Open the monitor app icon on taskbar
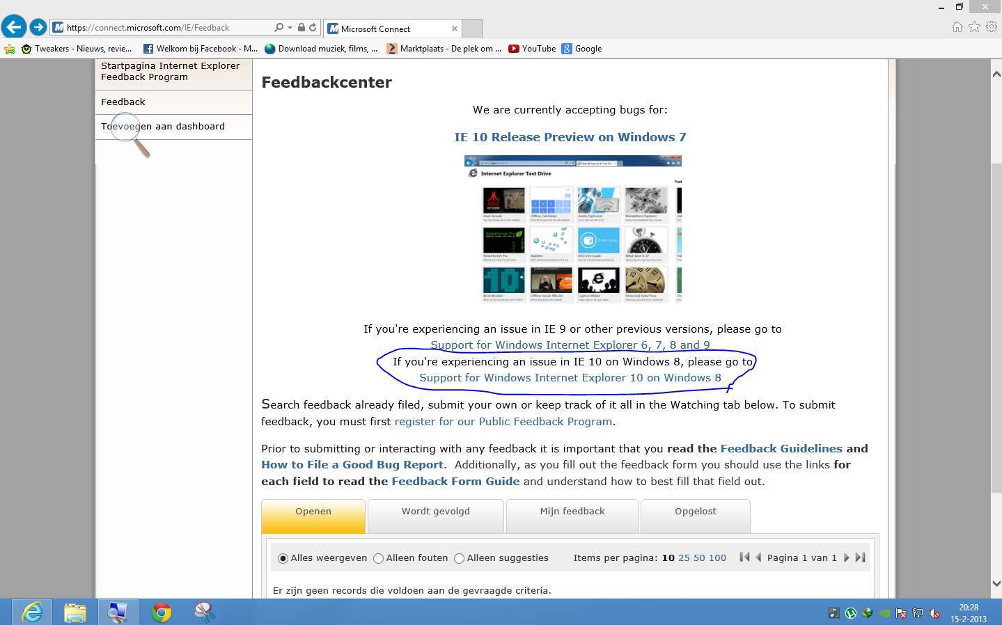 (118, 612)
